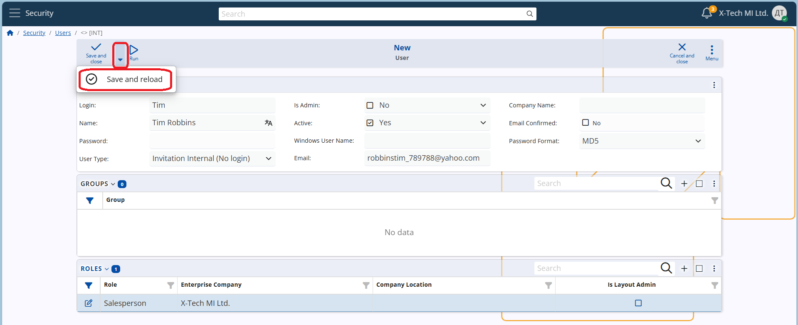This screenshot has height=325, width=798.
Task: Check the Email Confirmed checkbox
Action: click(586, 122)
